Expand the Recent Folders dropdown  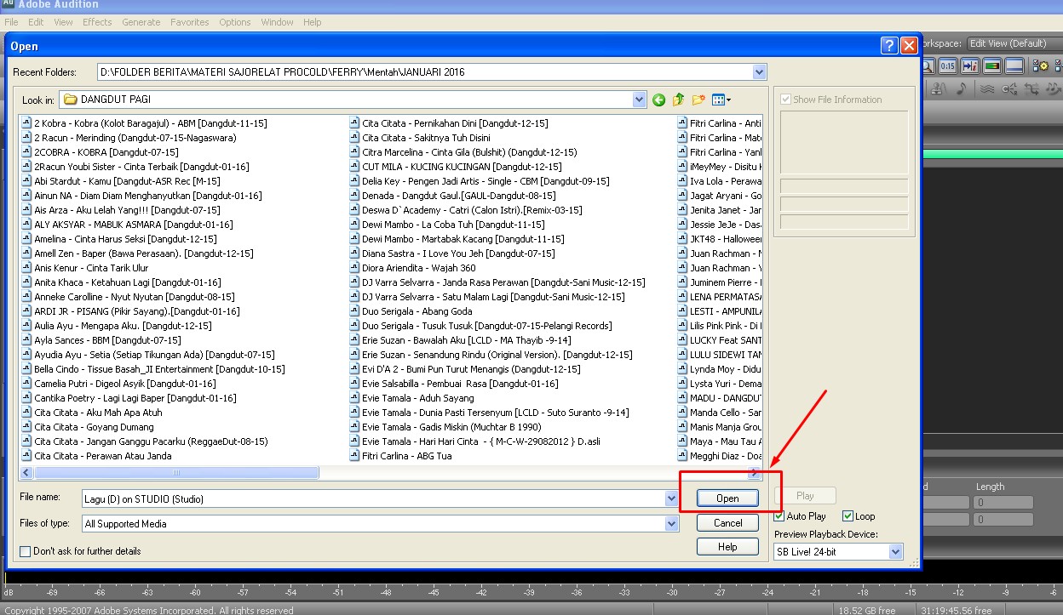760,72
